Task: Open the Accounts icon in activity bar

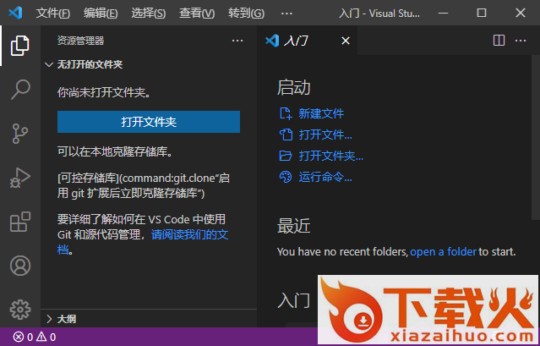Action: [x=20, y=266]
